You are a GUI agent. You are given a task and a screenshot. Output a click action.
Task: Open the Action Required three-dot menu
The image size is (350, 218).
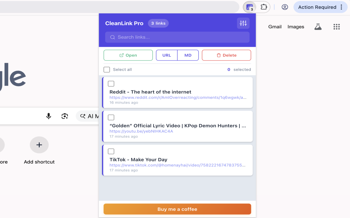(x=342, y=7)
